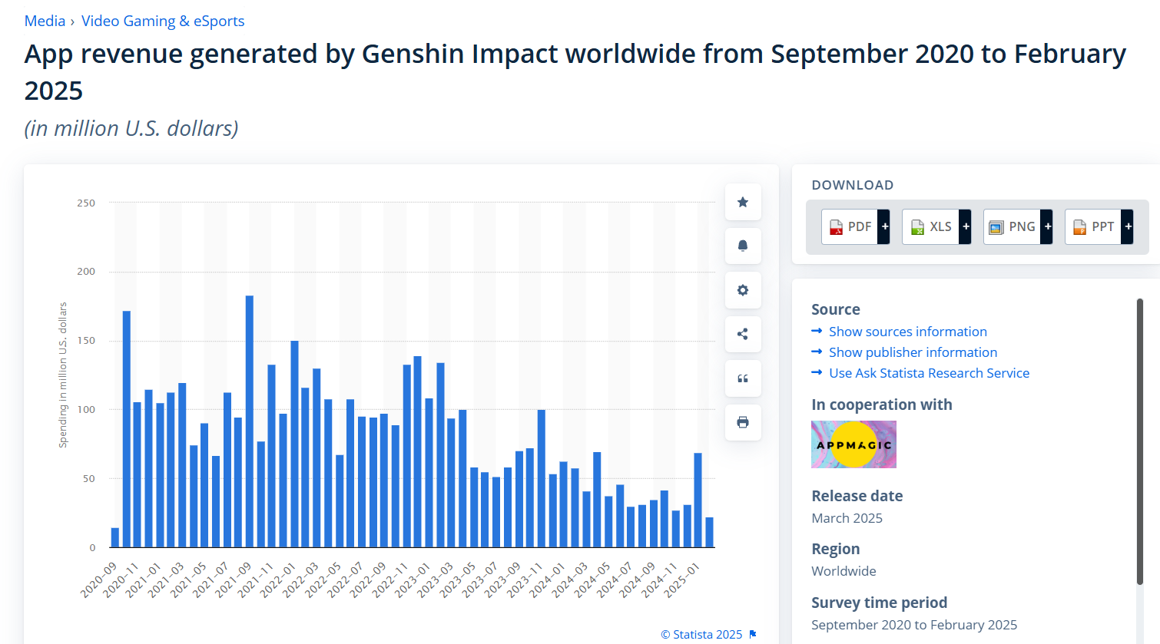
Task: Click the 2022-01 bar at 150
Action: coord(294,444)
